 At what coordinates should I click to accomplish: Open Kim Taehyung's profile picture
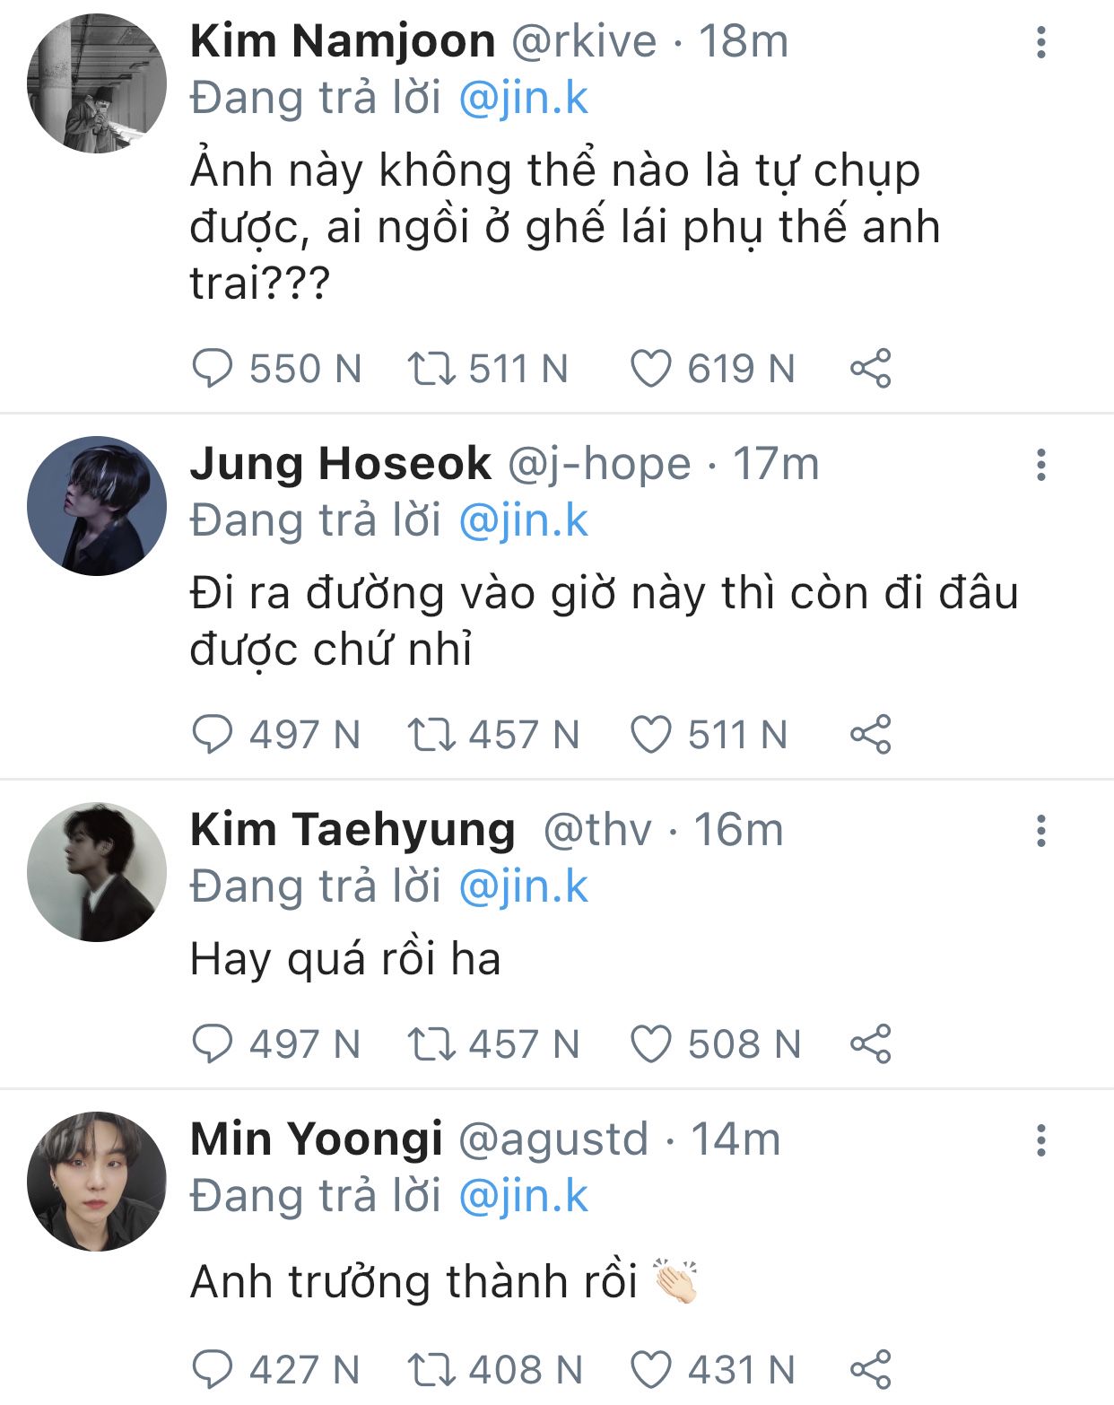pos(97,872)
